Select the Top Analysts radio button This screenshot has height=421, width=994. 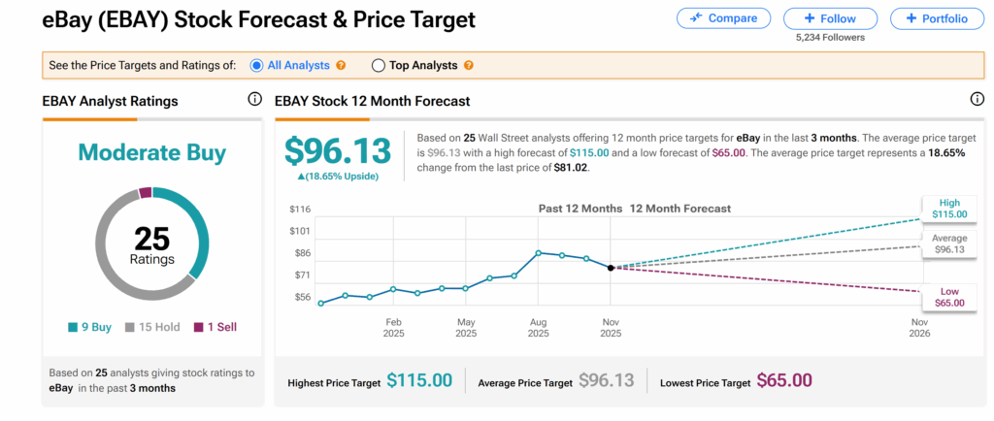[x=379, y=66]
